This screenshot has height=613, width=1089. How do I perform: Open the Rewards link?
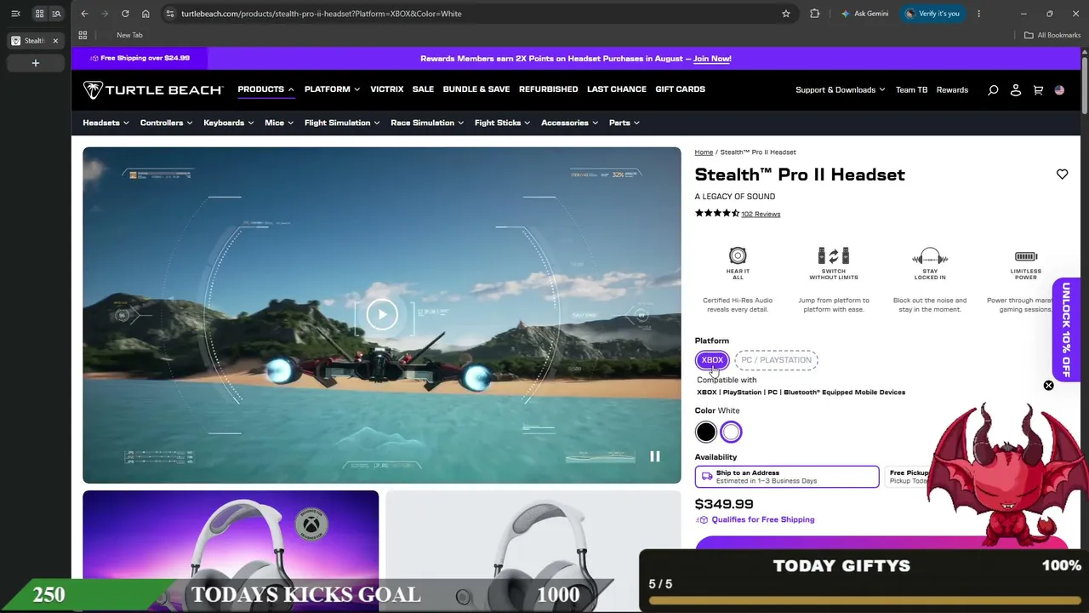point(952,90)
